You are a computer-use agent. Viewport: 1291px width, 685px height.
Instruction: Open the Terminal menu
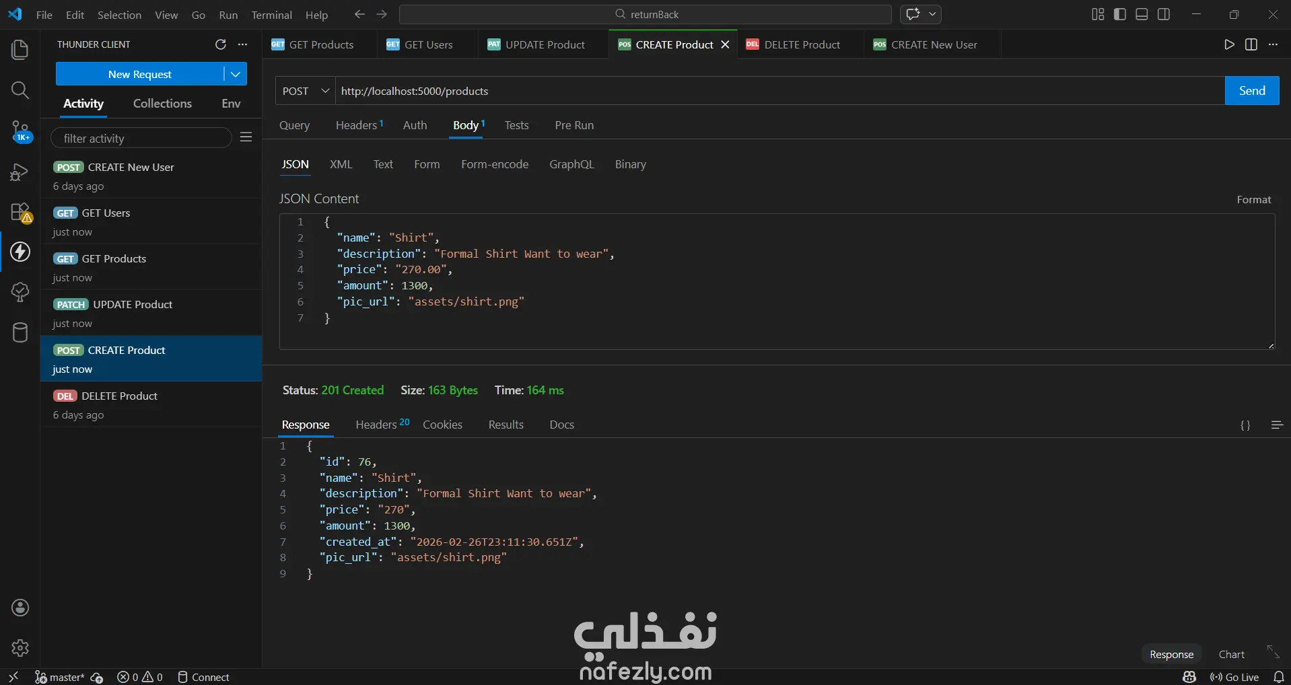pos(272,15)
